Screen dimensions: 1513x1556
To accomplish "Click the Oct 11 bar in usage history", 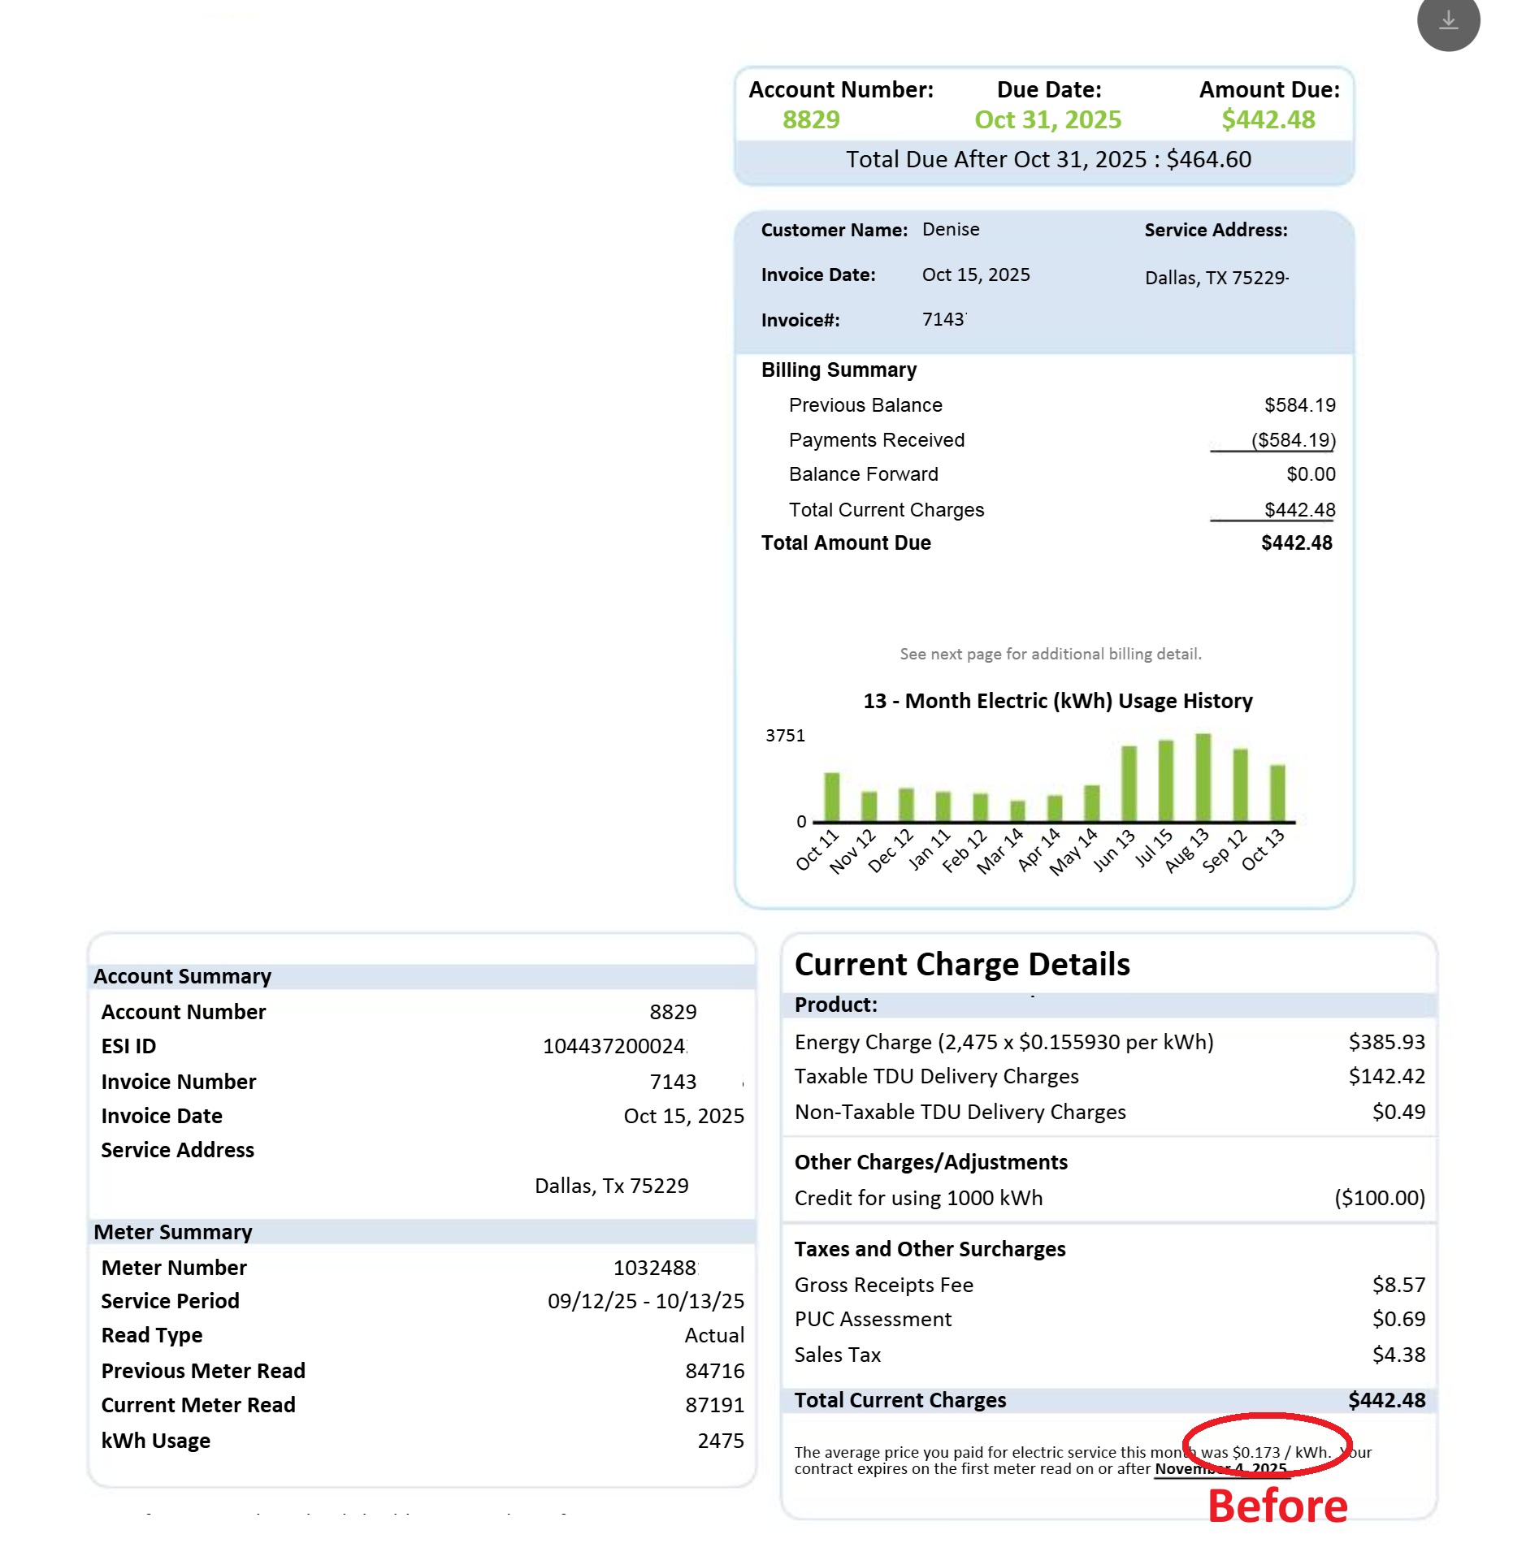I will 831,796.
